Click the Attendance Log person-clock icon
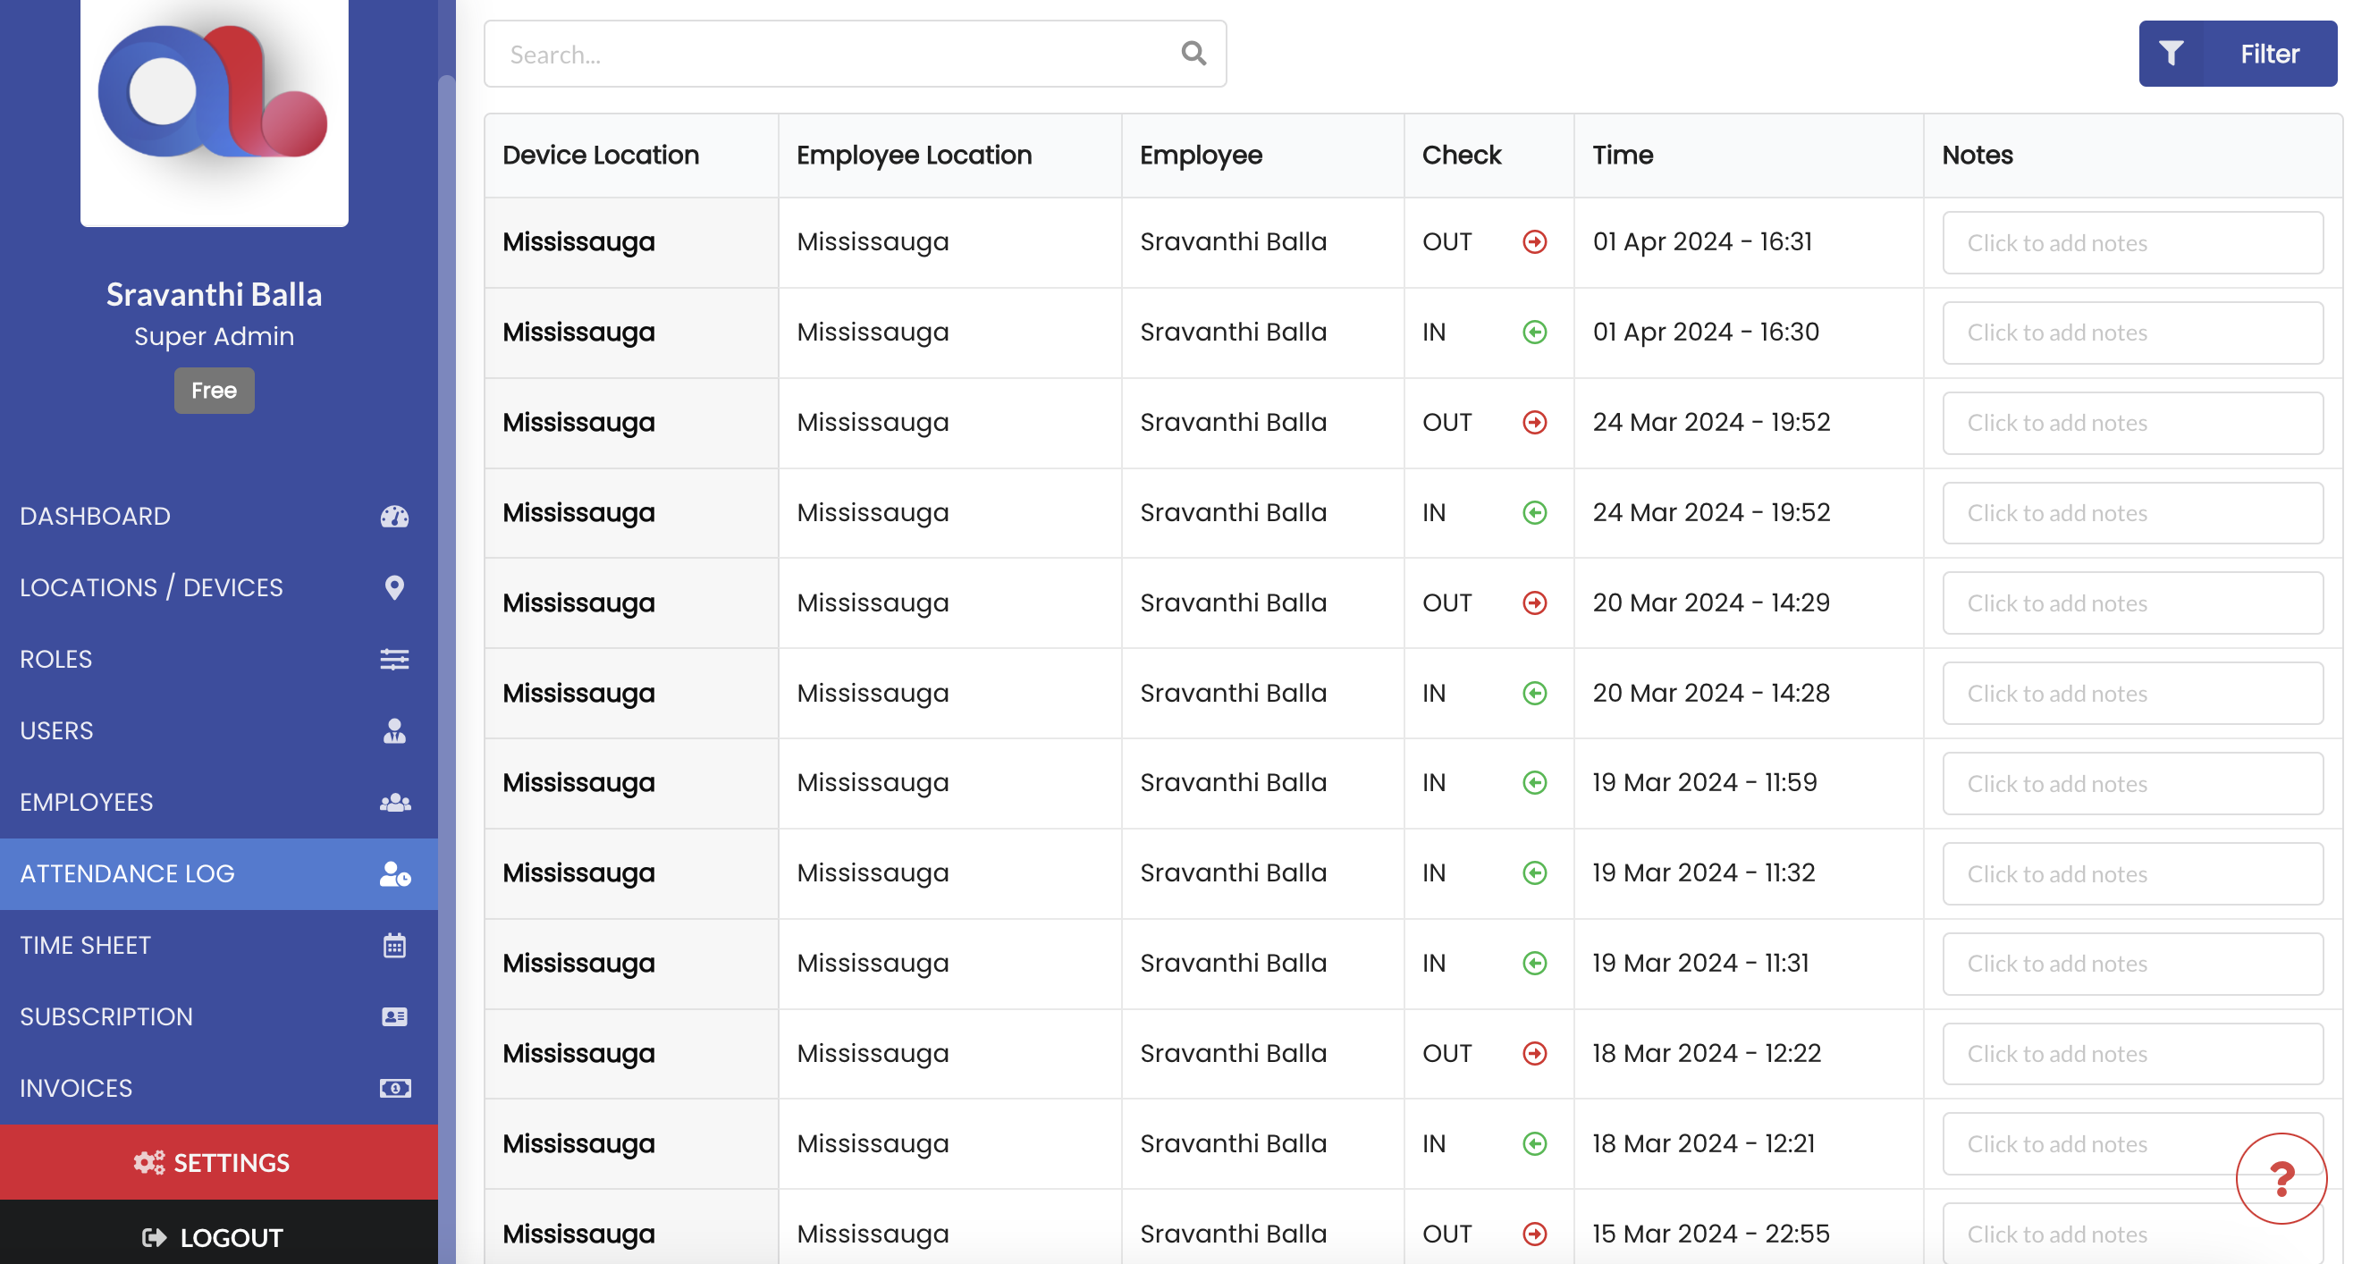The image size is (2353, 1264). [394, 874]
